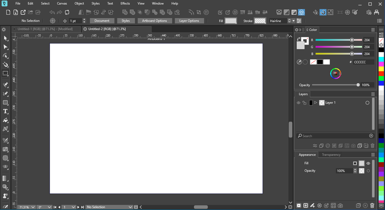Click the open/import document icon with down arrow
Screen dimensions: 385x210
click(x=16, y=12)
